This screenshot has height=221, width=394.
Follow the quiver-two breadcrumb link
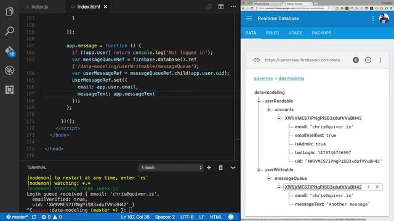263,79
